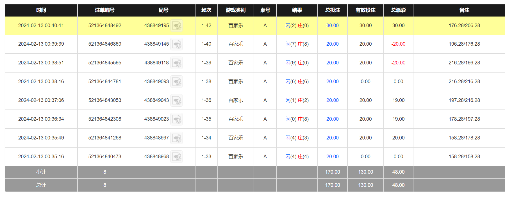This screenshot has height=198, width=505.
Task: Select bet number 521364845595
Action: pos(105,63)
